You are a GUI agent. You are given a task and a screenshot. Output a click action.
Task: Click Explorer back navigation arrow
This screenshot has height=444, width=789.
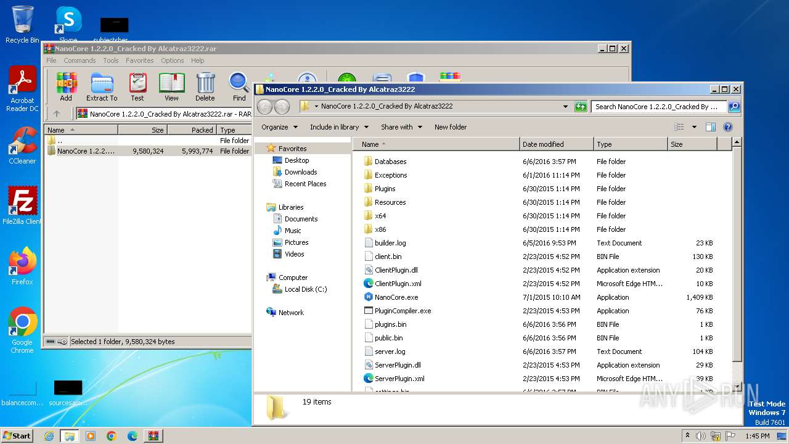[x=264, y=107]
